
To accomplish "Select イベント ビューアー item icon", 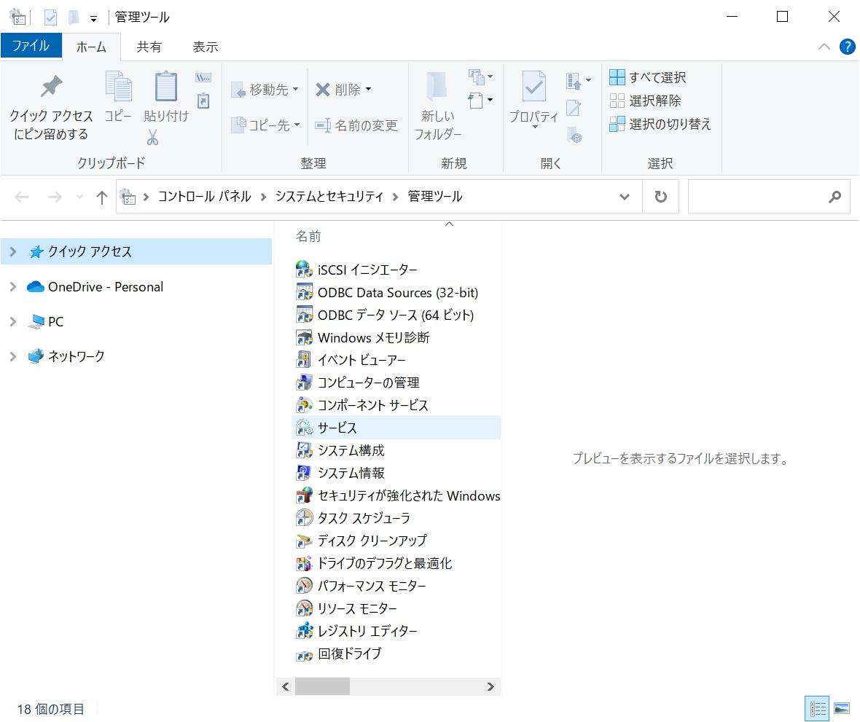I will [x=304, y=360].
